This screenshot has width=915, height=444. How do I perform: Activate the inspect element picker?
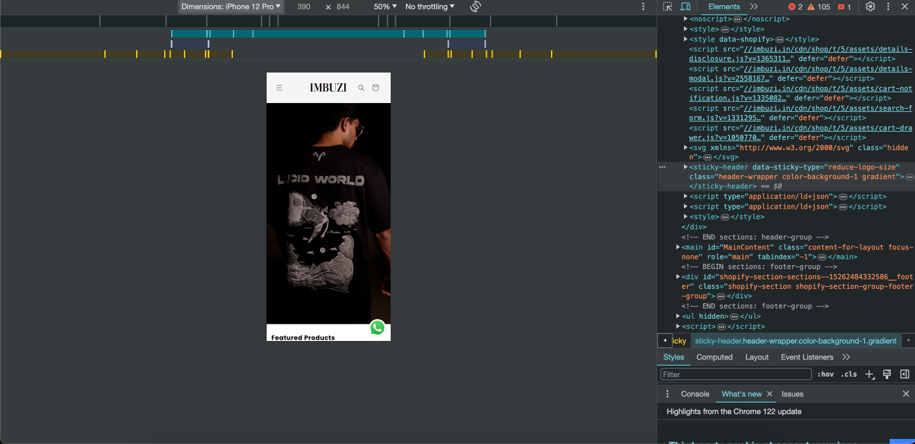point(667,6)
